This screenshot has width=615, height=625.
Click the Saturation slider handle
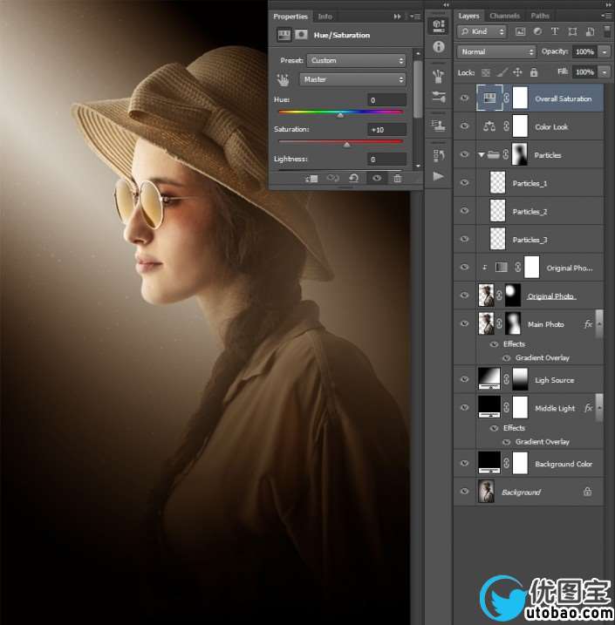click(x=347, y=145)
